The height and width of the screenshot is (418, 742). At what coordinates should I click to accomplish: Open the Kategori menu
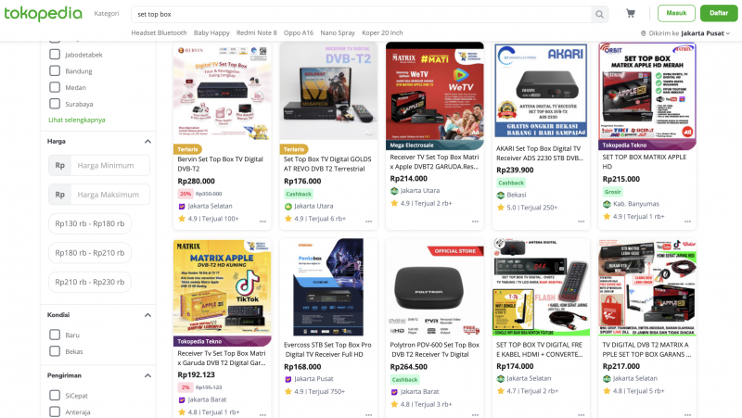107,13
